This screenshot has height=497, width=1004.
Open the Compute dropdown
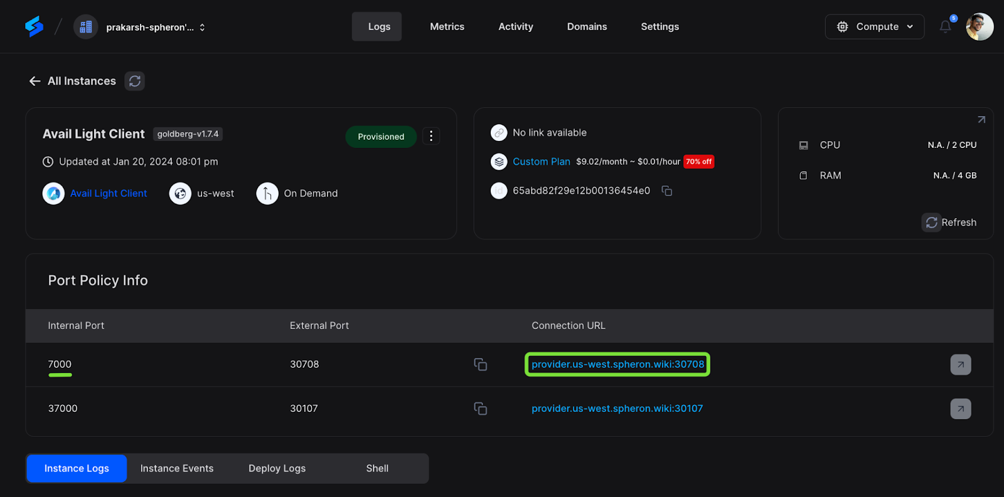(x=874, y=26)
